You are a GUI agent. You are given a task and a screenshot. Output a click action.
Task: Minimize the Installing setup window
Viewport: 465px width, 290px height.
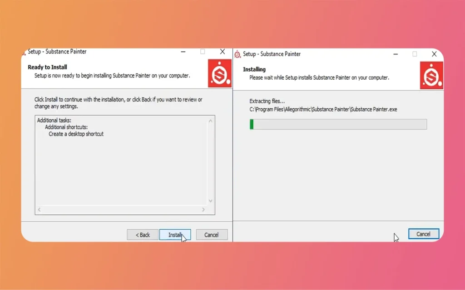coord(395,54)
